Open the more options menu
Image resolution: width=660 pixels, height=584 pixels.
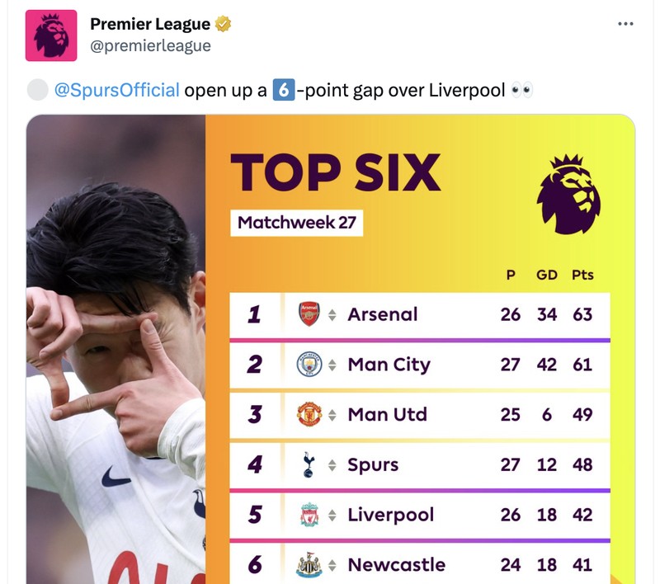tap(625, 24)
